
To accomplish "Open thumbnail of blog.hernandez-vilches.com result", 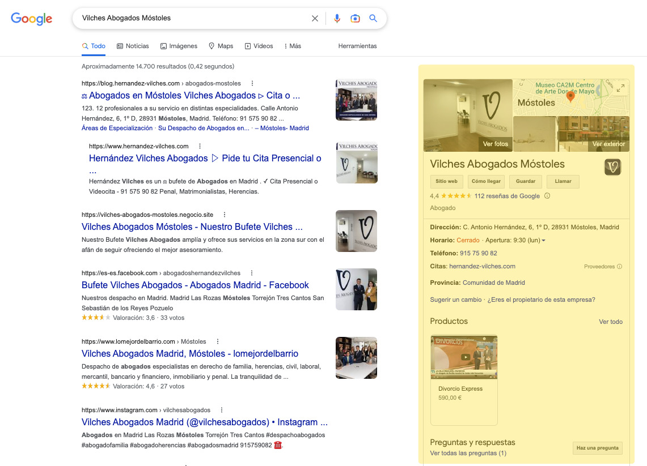I will (x=357, y=100).
